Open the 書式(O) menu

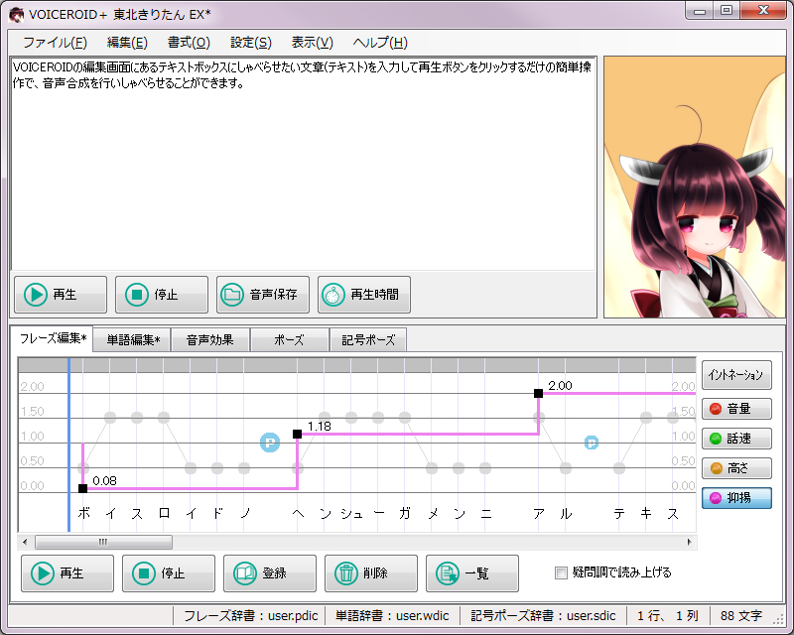tap(189, 43)
